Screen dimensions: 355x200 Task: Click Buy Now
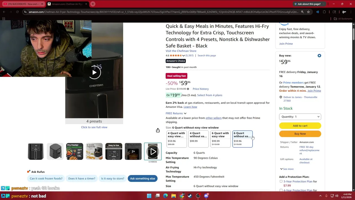click(x=300, y=134)
